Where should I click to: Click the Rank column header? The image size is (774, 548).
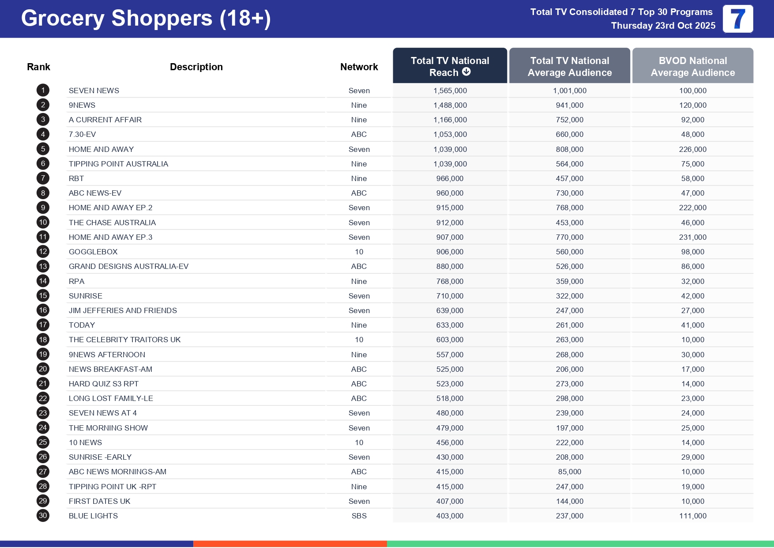click(38, 67)
